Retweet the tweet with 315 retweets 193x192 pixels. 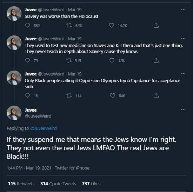[69, 60]
